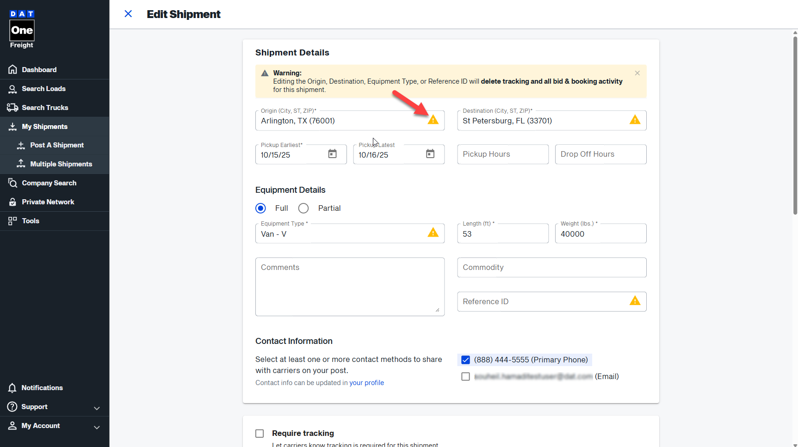
Task: Open the Equipment Type dropdown field
Action: click(x=340, y=234)
